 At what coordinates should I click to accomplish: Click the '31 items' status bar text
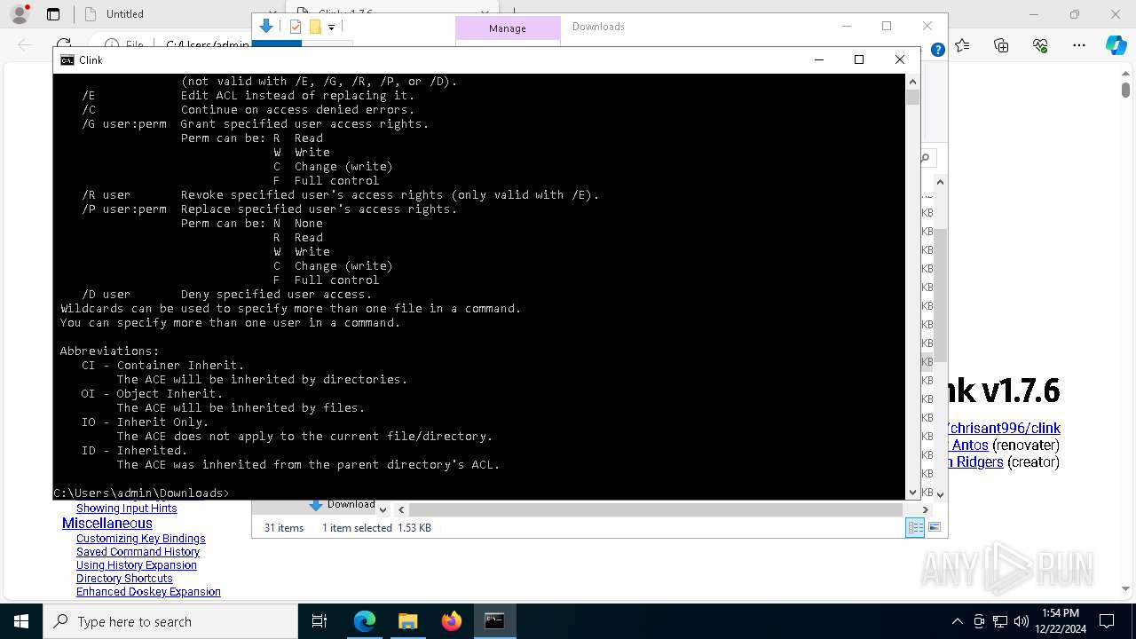point(284,528)
